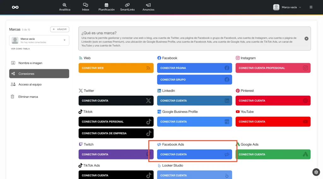Click the '5 de 15' brand counter text
This screenshot has width=323, height=179.
point(26,30)
